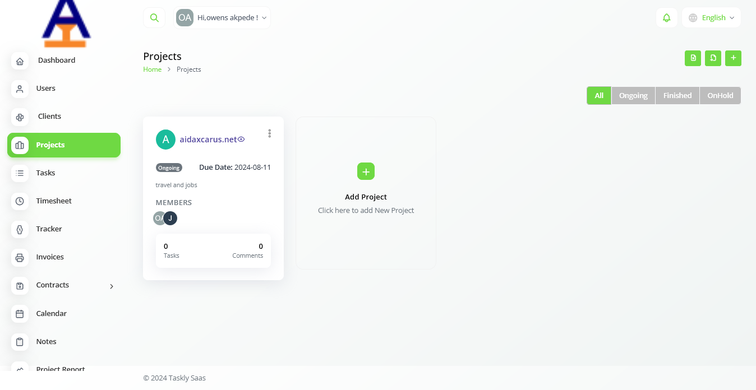Open the Tracker sidebar item
The height and width of the screenshot is (390, 756).
click(x=49, y=229)
